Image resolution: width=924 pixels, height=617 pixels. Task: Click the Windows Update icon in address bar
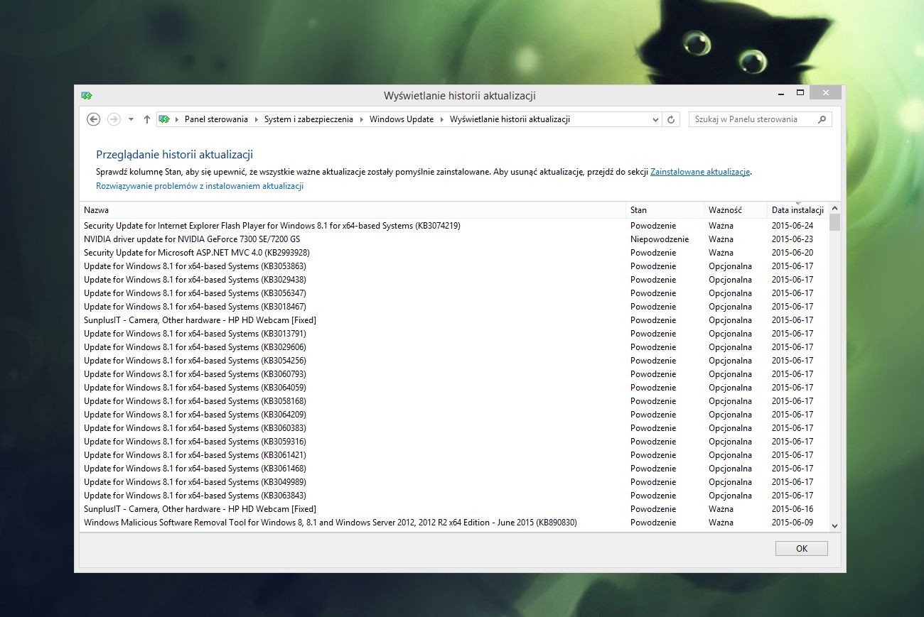(x=163, y=119)
